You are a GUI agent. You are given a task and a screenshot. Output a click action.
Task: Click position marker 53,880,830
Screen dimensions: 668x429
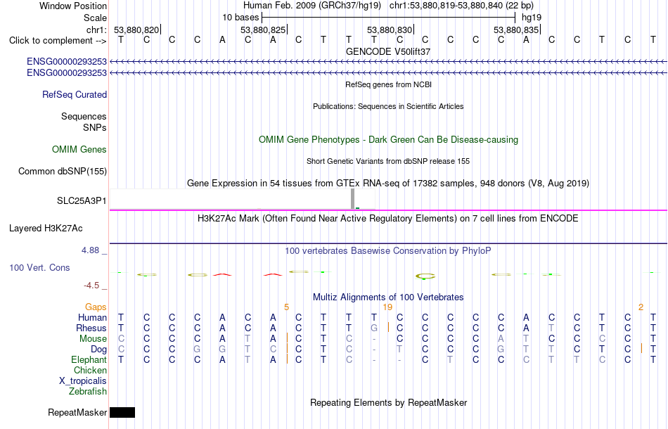[390, 30]
